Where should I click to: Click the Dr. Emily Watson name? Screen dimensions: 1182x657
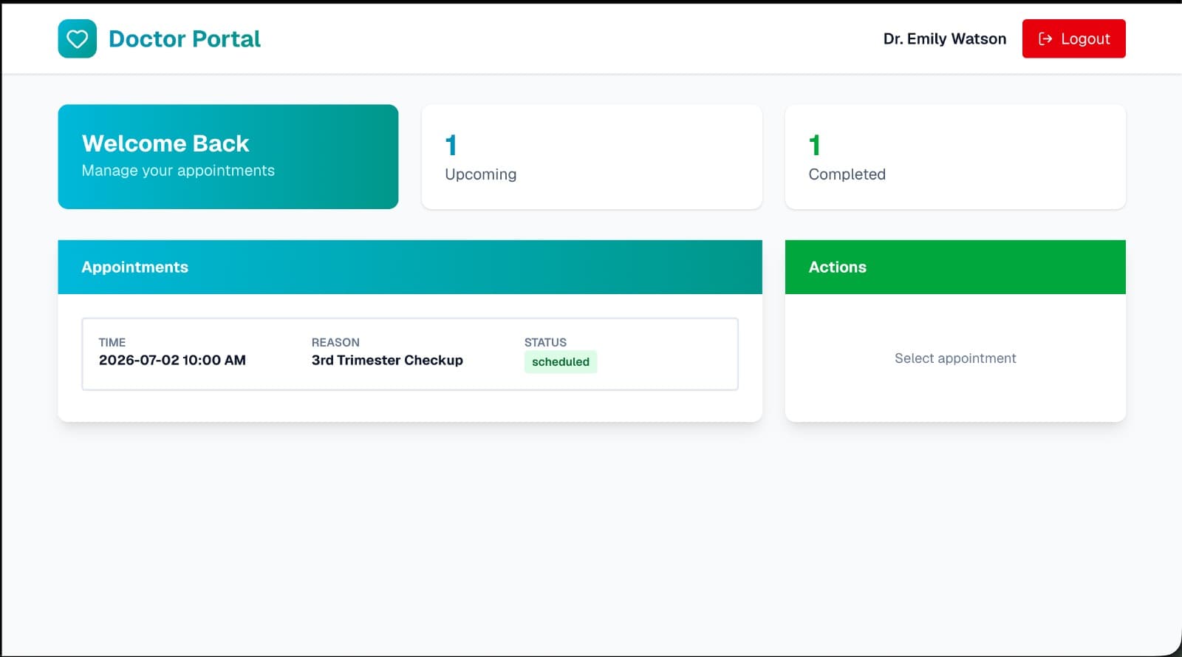tap(944, 38)
